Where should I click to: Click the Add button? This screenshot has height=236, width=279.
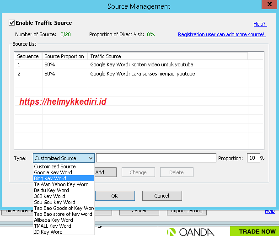tap(105, 172)
